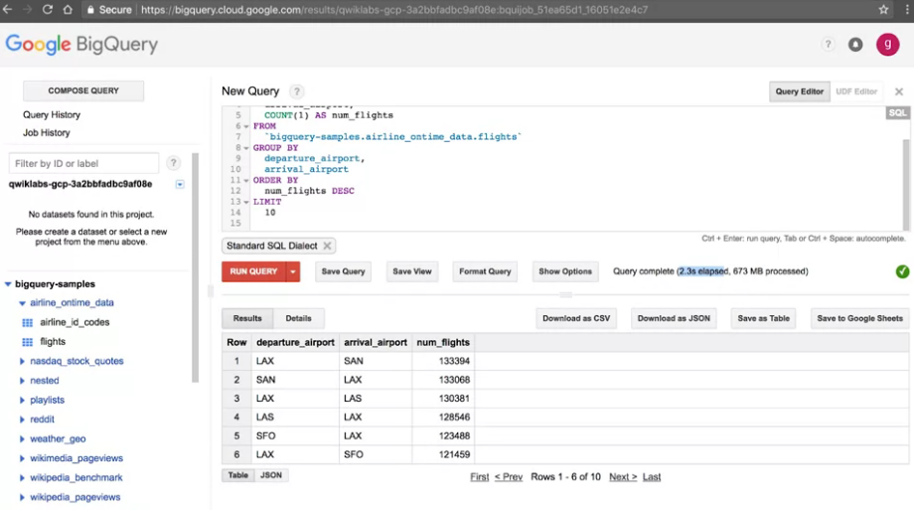Go to Last results page
This screenshot has width=914, height=510.
pos(652,477)
